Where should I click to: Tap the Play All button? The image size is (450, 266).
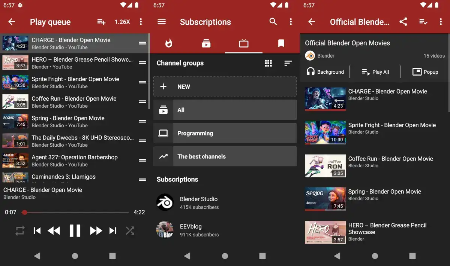click(375, 72)
